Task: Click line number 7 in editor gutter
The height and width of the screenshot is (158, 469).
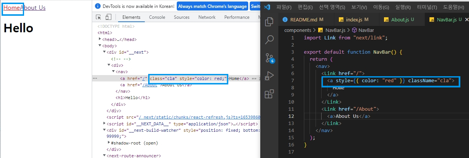Action: [292, 81]
